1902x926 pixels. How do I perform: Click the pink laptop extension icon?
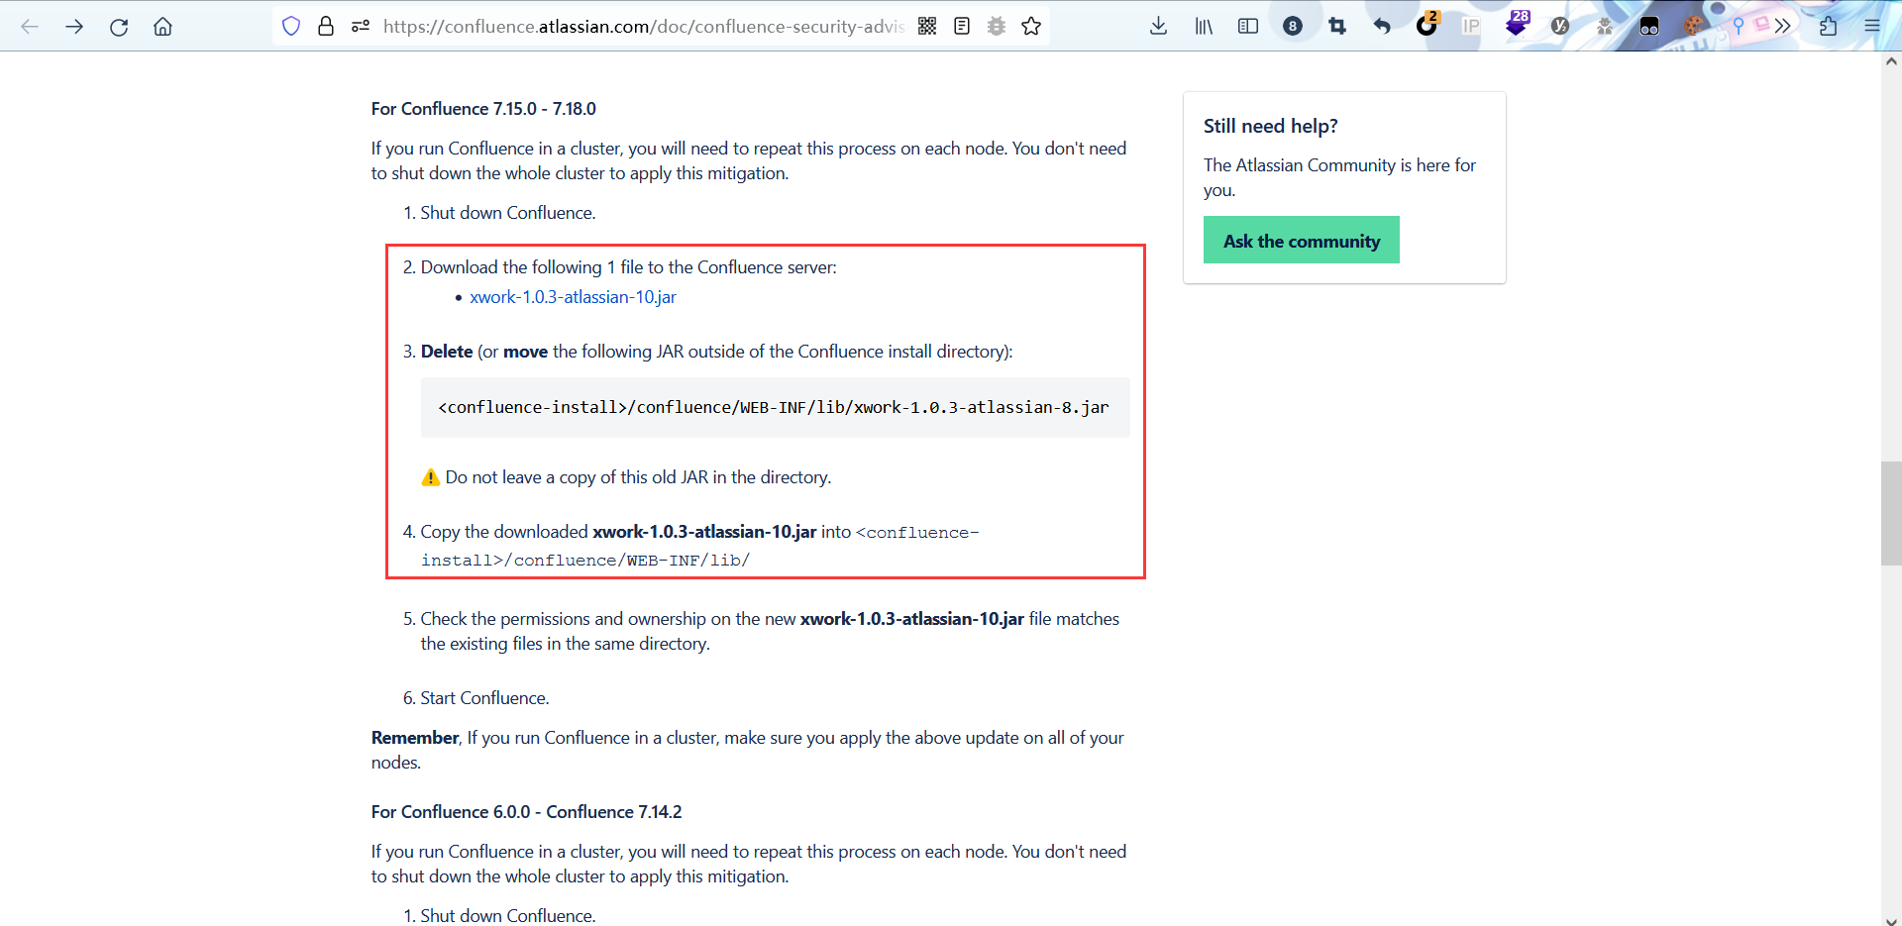tap(1762, 24)
